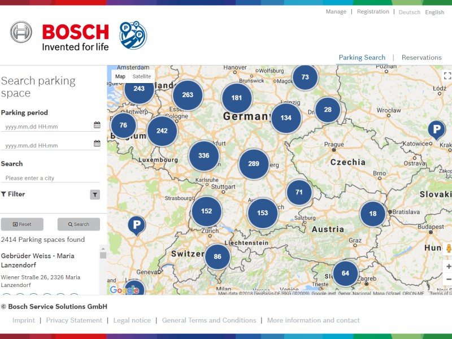Open Gebrüder Weiss - Maria Lanzendorf result
452x339 pixels.
(38, 260)
